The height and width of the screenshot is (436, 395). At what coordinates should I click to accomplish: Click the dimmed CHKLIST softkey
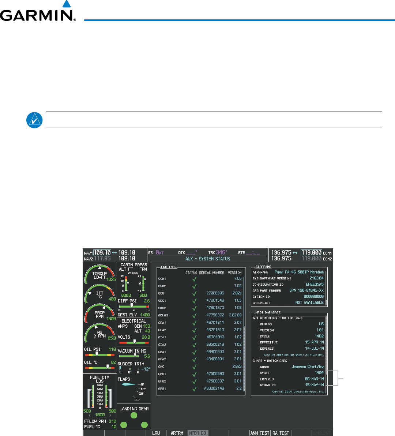click(x=323, y=433)
